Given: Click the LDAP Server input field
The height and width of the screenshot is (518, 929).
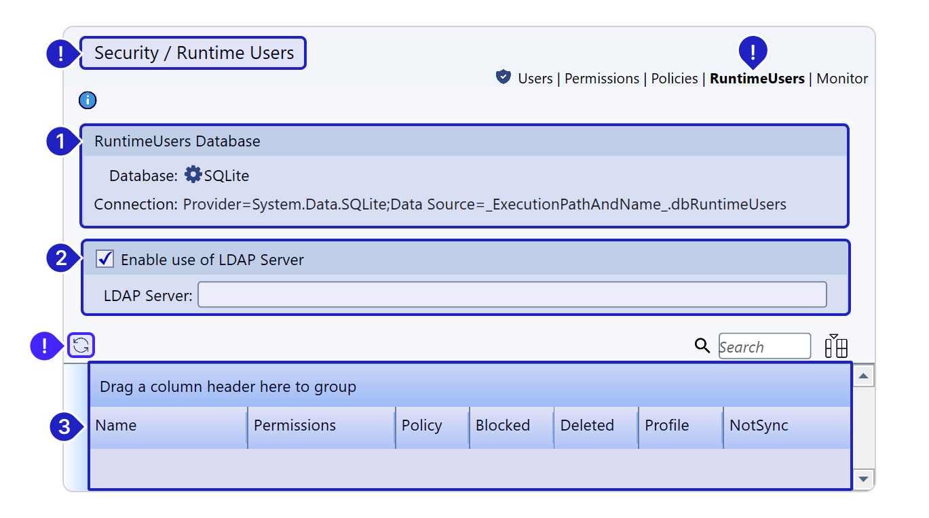Looking at the screenshot, I should 512,295.
